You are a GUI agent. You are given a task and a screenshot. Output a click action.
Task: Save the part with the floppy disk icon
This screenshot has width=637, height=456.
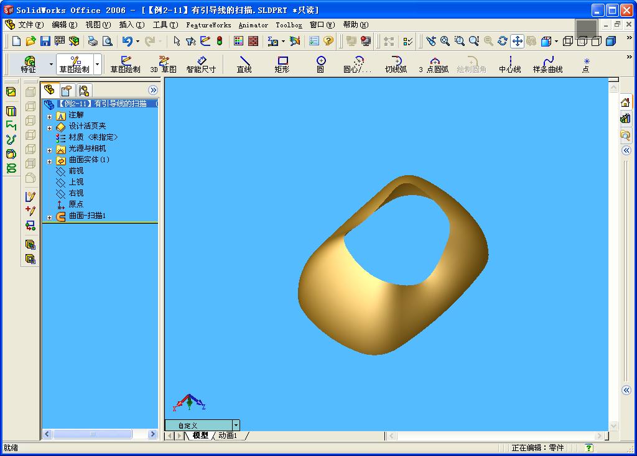pos(45,41)
